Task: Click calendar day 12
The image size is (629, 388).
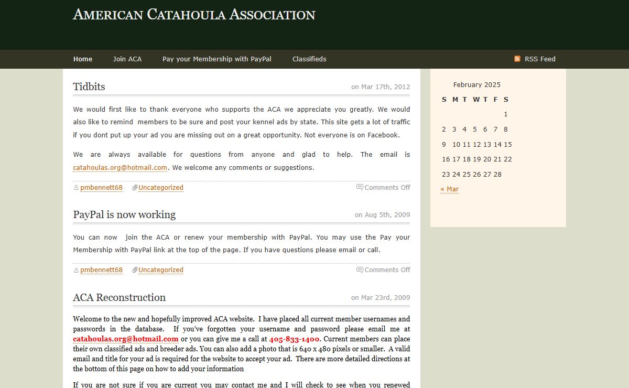Action: (477, 145)
